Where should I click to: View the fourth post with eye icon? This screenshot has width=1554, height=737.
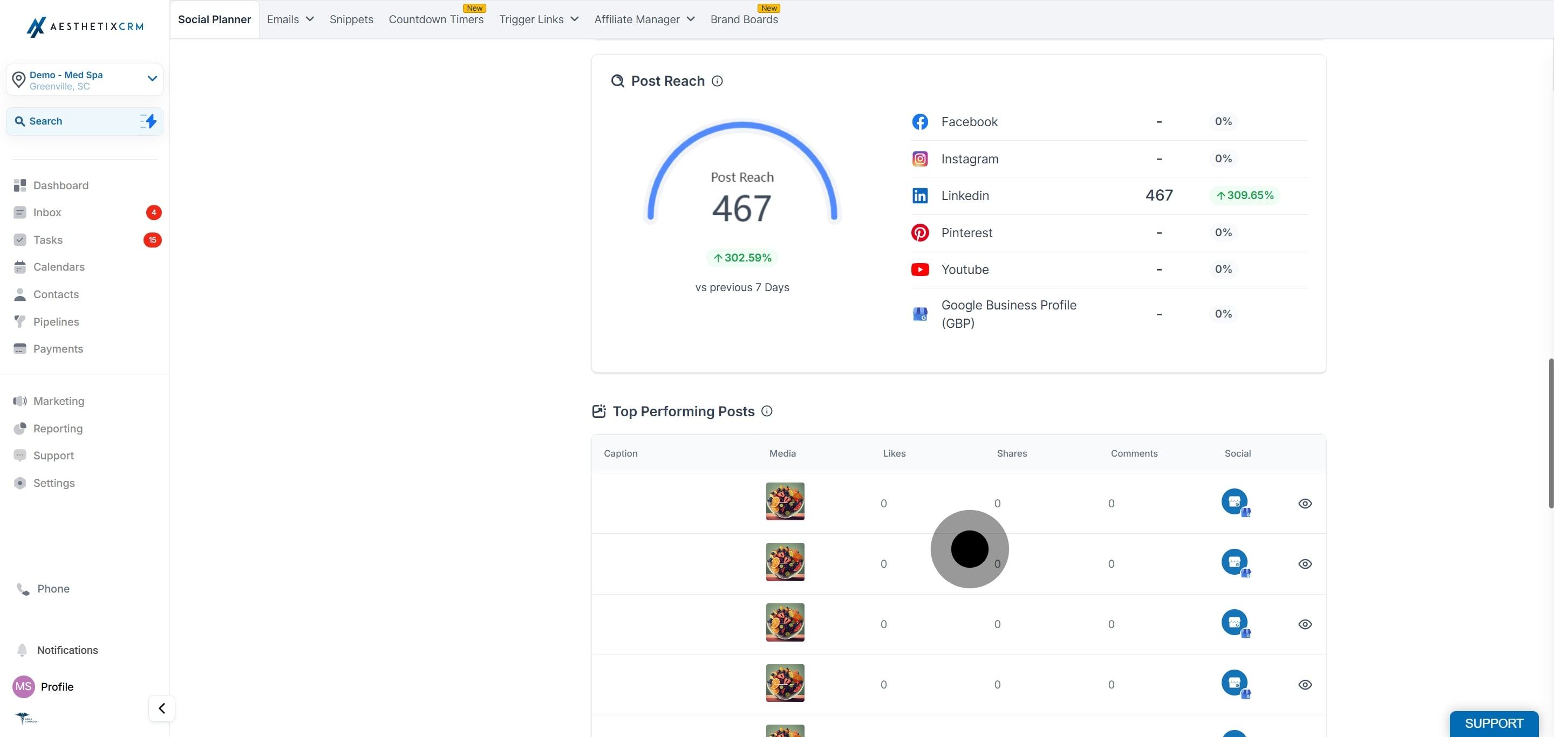[1304, 685]
